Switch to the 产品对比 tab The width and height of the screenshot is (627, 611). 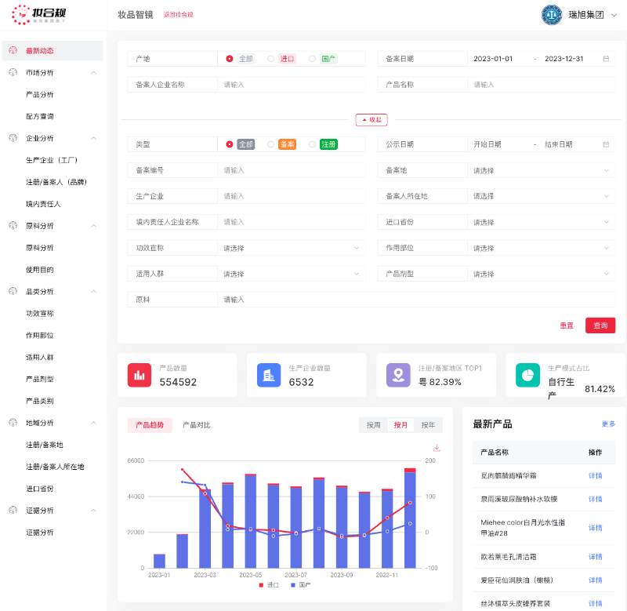[196, 425]
